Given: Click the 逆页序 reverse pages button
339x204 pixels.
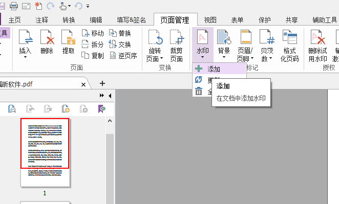Looking at the screenshot, I should click(123, 56).
